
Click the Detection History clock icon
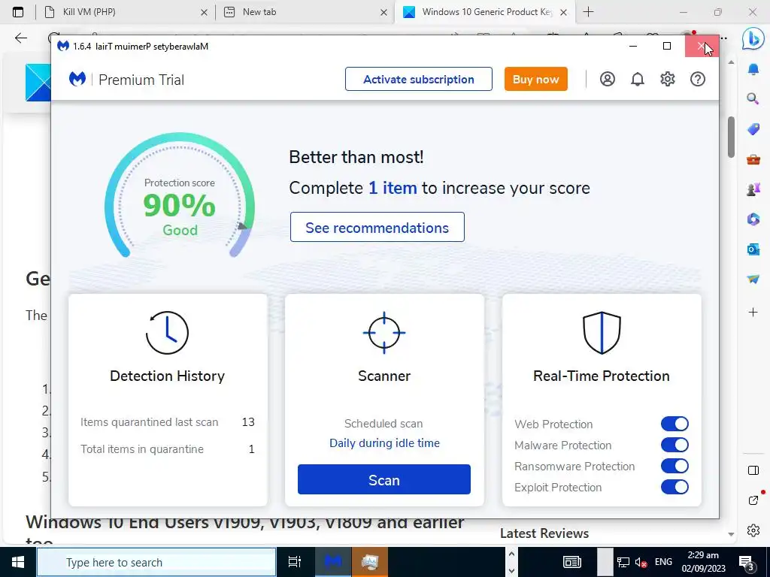point(167,333)
